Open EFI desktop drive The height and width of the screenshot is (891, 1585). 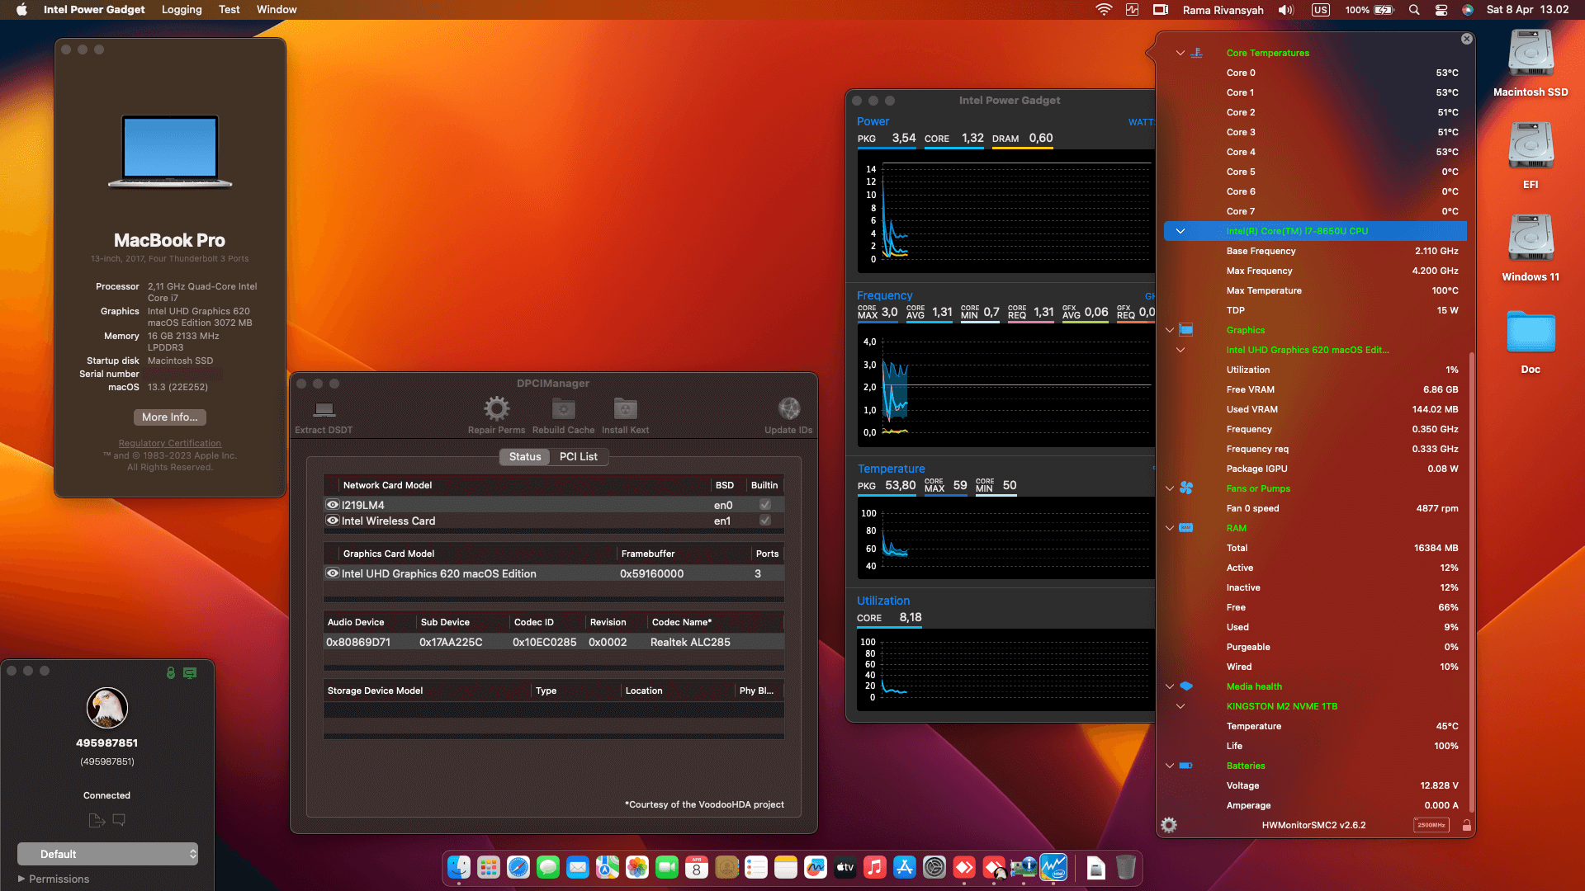coord(1531,146)
